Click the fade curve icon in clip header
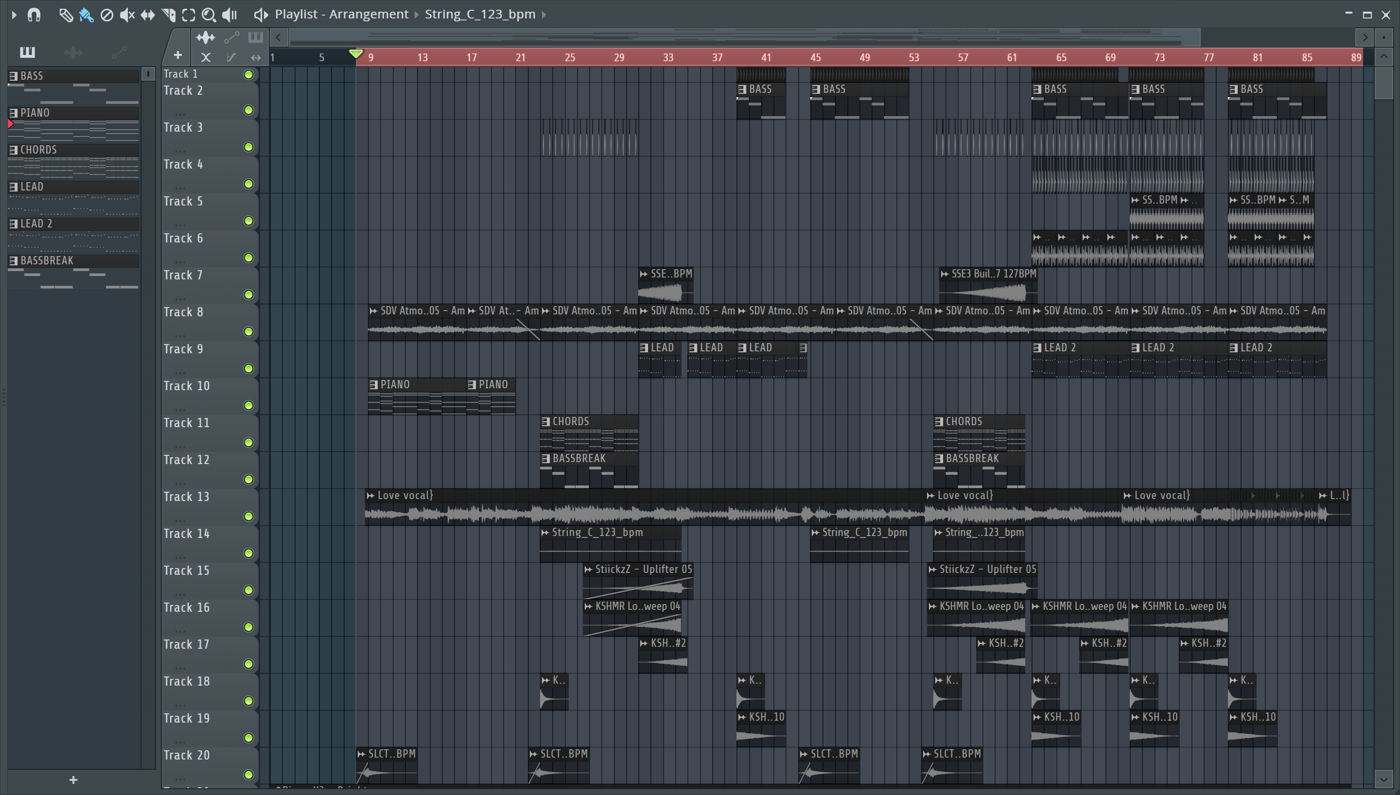The width and height of the screenshot is (1400, 795). click(x=231, y=57)
